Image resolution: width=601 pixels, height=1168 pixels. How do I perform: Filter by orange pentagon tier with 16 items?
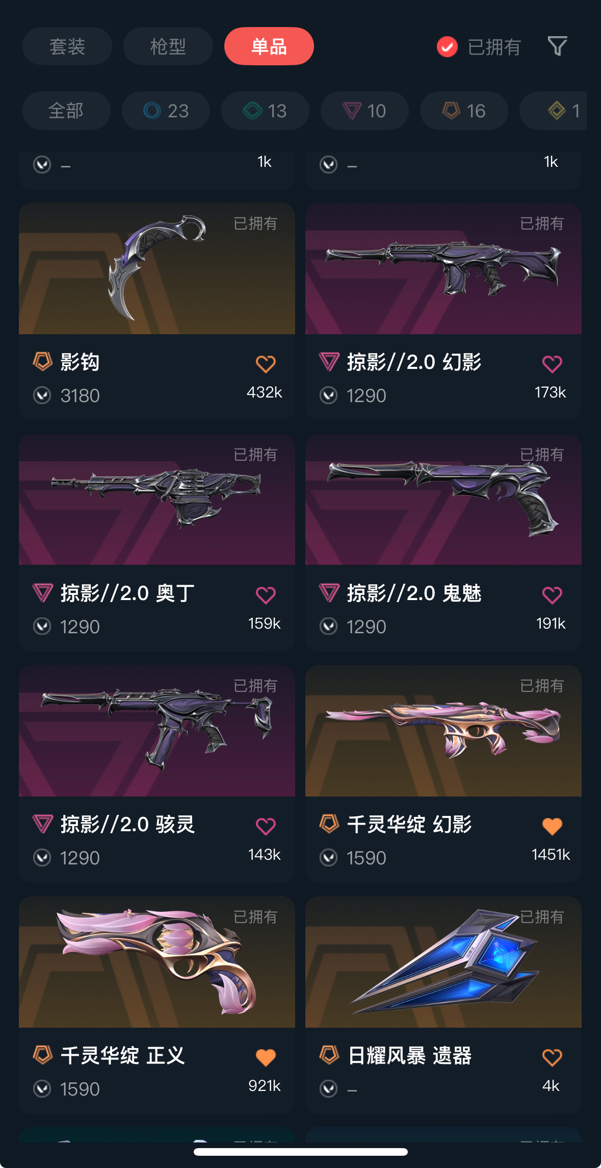pyautogui.click(x=464, y=111)
